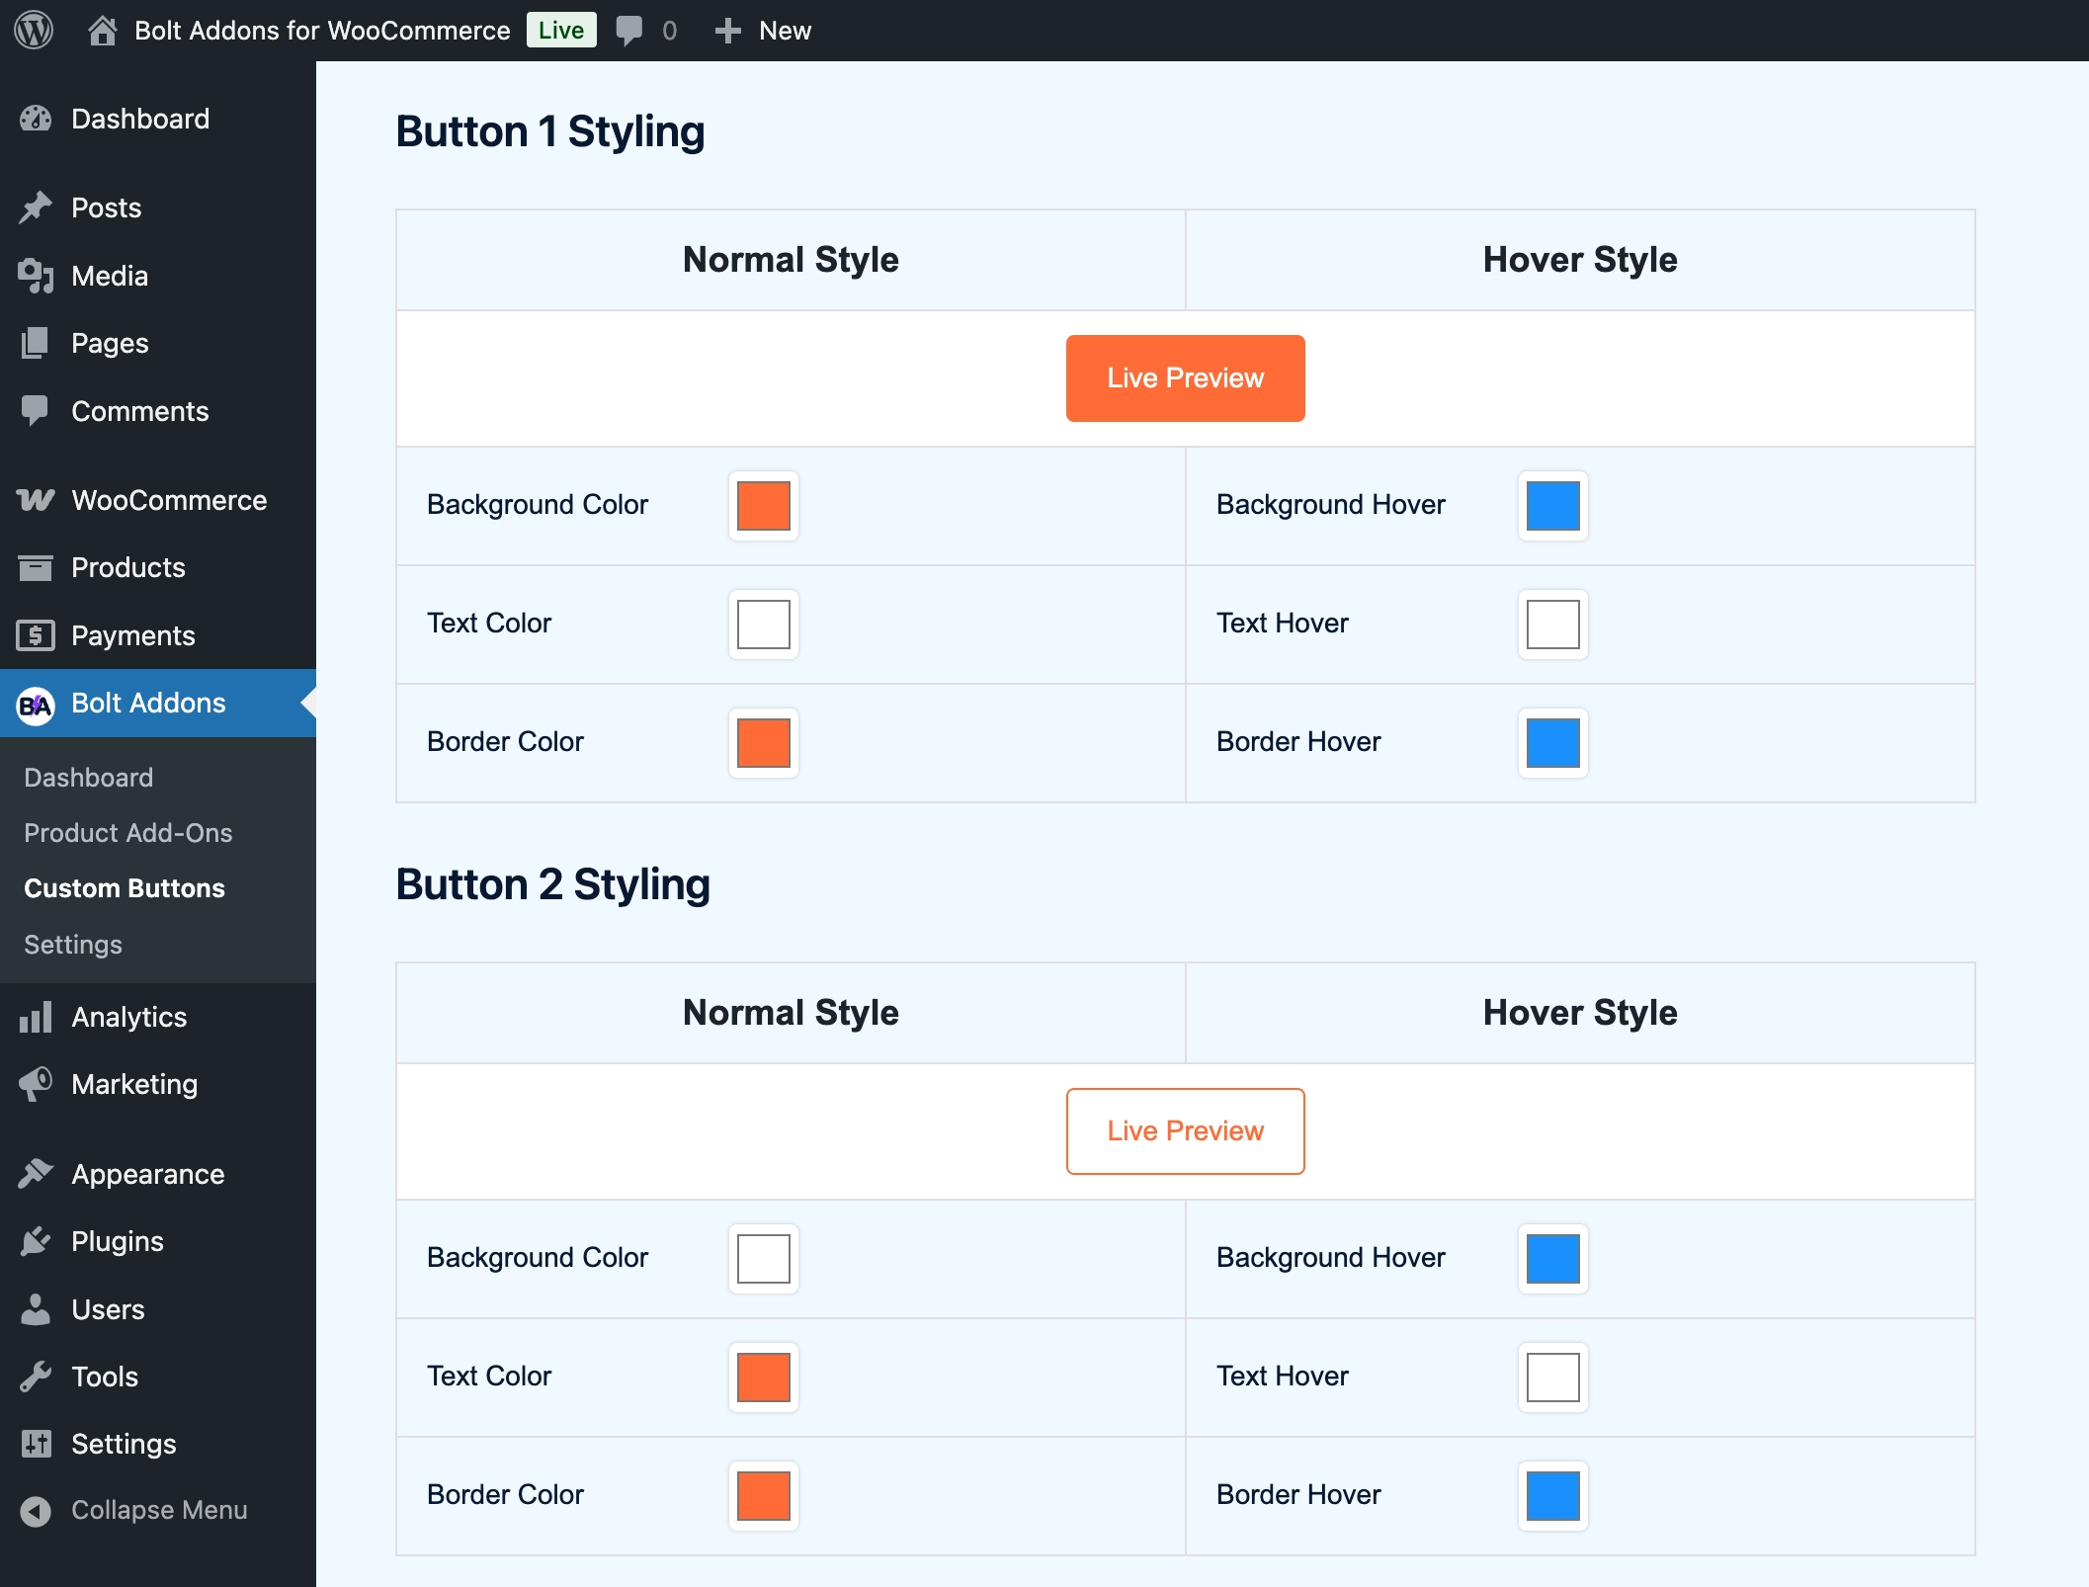Viewport: 2089px width, 1587px height.
Task: Click the plus icon next to New
Action: pyautogui.click(x=727, y=31)
